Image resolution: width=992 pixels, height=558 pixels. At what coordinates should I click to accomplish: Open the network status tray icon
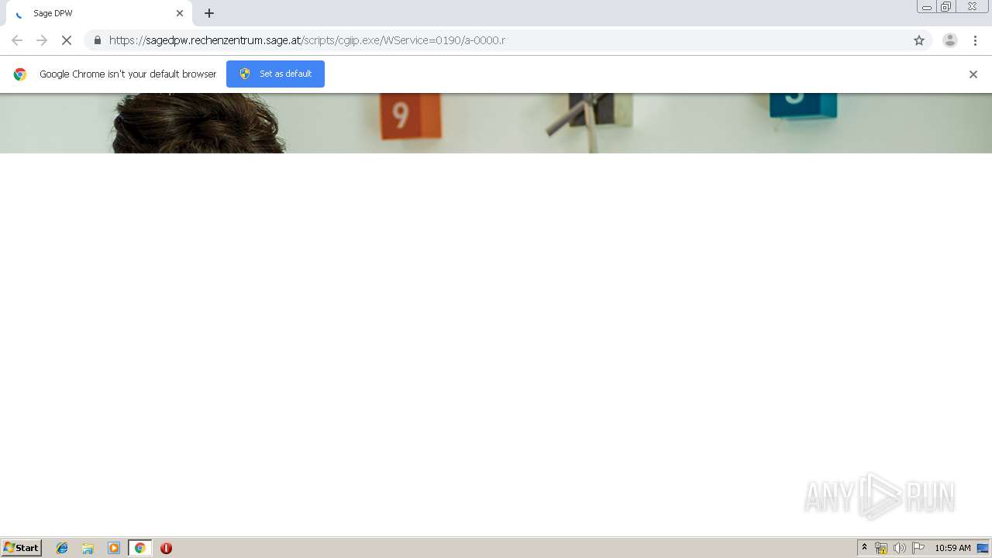(x=881, y=548)
